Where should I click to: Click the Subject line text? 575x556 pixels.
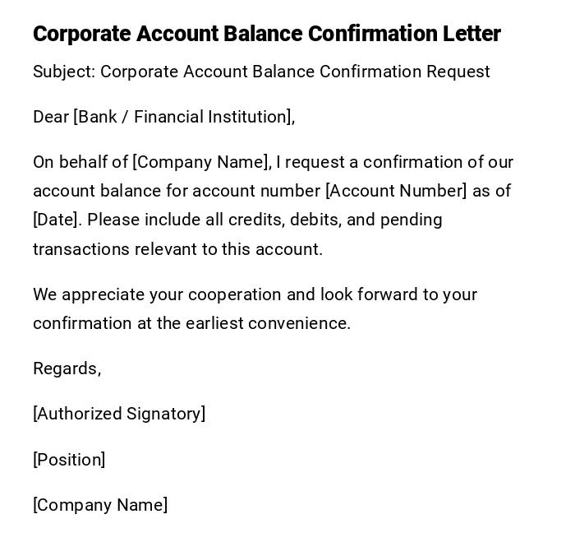tap(260, 72)
